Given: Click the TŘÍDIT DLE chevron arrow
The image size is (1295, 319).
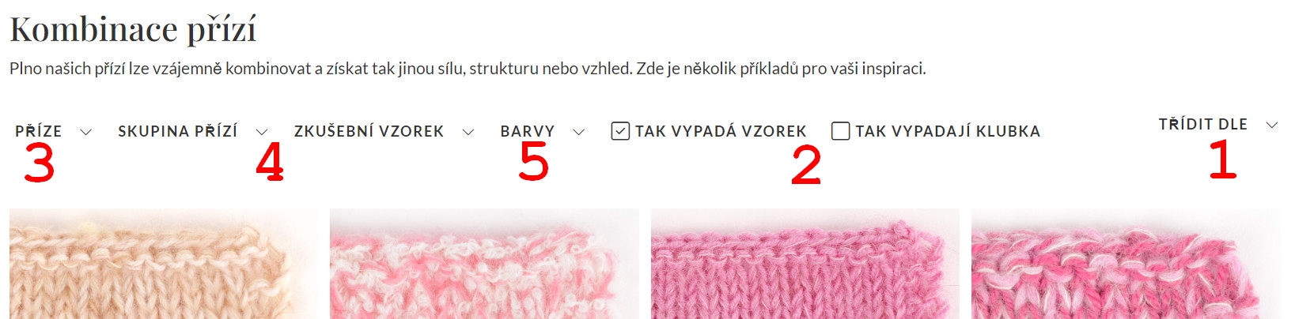Looking at the screenshot, I should tap(1272, 125).
